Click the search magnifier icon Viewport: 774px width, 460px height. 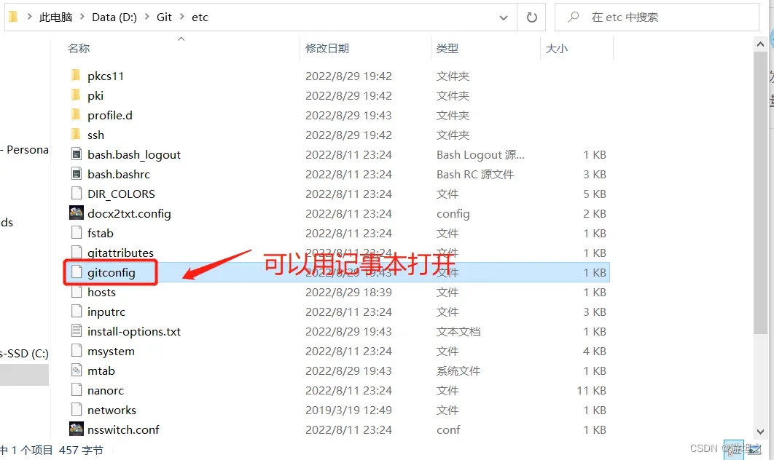(573, 17)
